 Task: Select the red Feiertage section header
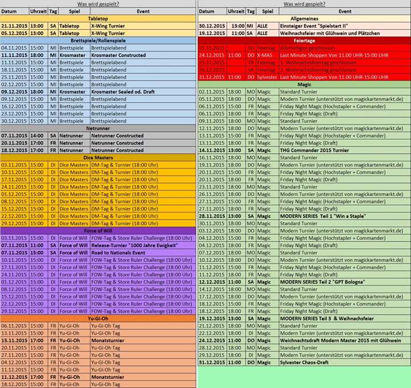pyautogui.click(x=304, y=41)
